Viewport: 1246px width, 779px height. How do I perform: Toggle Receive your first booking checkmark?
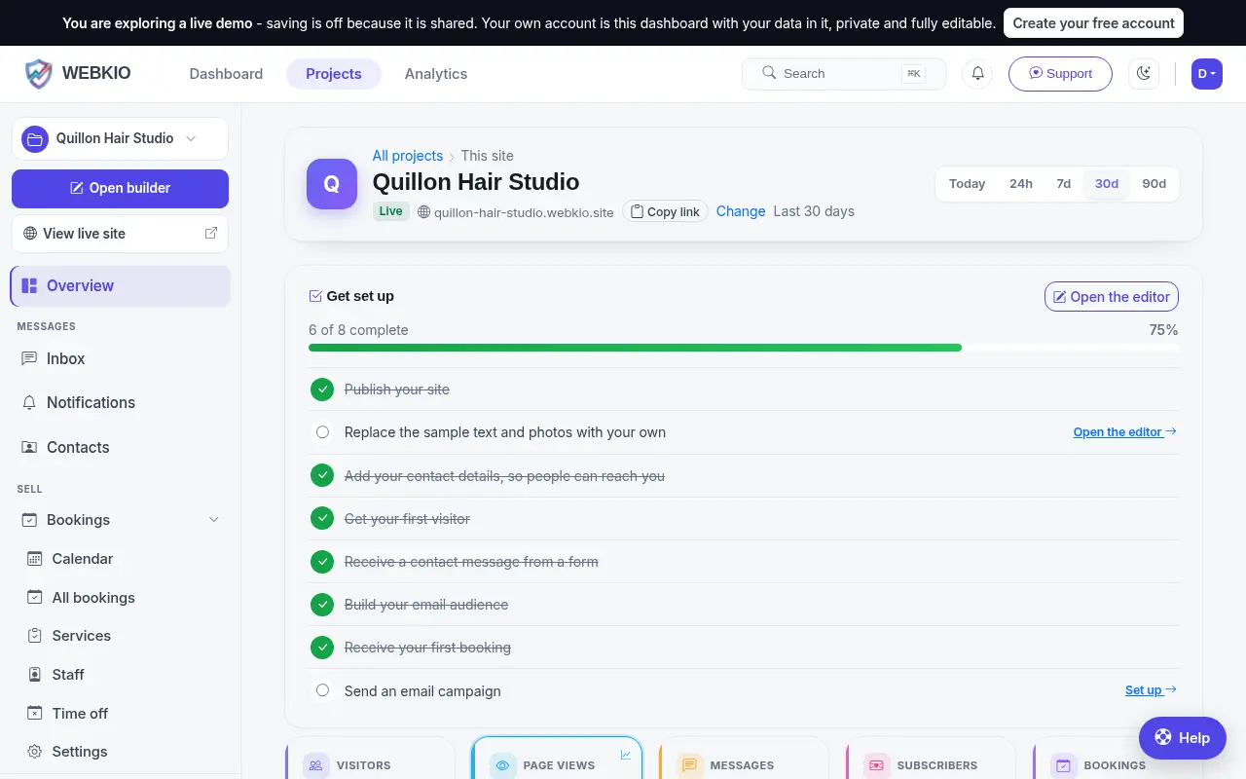(x=322, y=648)
